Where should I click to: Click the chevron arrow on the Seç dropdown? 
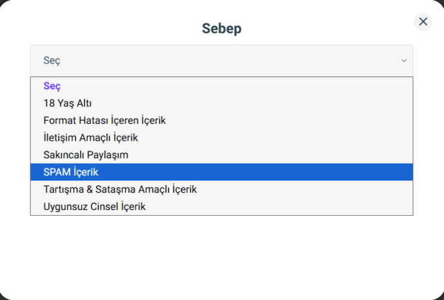[404, 60]
